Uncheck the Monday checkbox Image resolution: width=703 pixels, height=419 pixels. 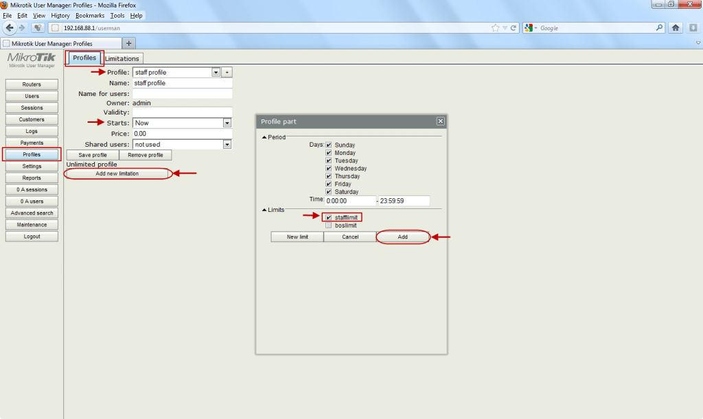click(x=329, y=153)
